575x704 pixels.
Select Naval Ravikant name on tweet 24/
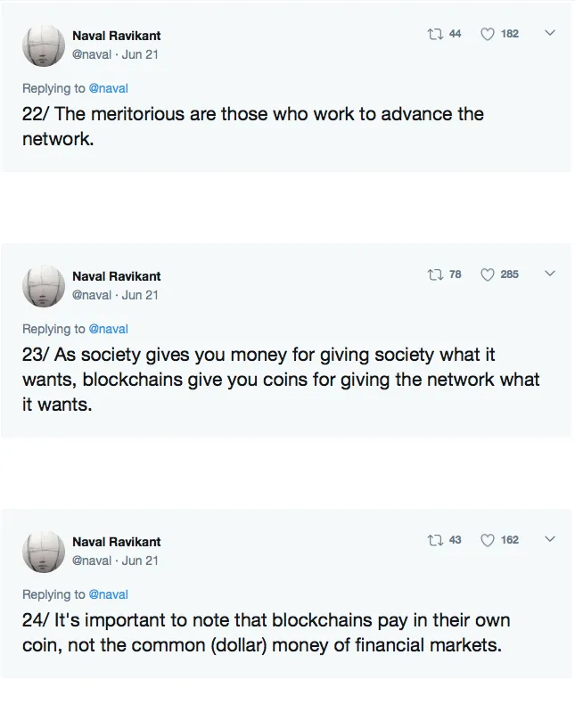pyautogui.click(x=116, y=542)
